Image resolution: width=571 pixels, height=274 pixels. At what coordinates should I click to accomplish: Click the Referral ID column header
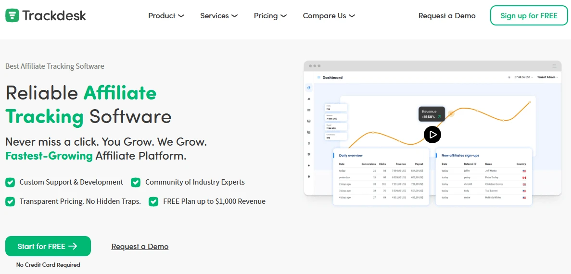pos(470,164)
